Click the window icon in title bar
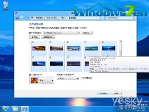The width and height of the screenshot is (149, 112). tap(16, 13)
